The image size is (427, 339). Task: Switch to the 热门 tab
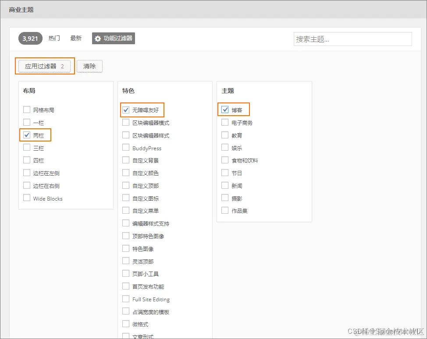54,38
